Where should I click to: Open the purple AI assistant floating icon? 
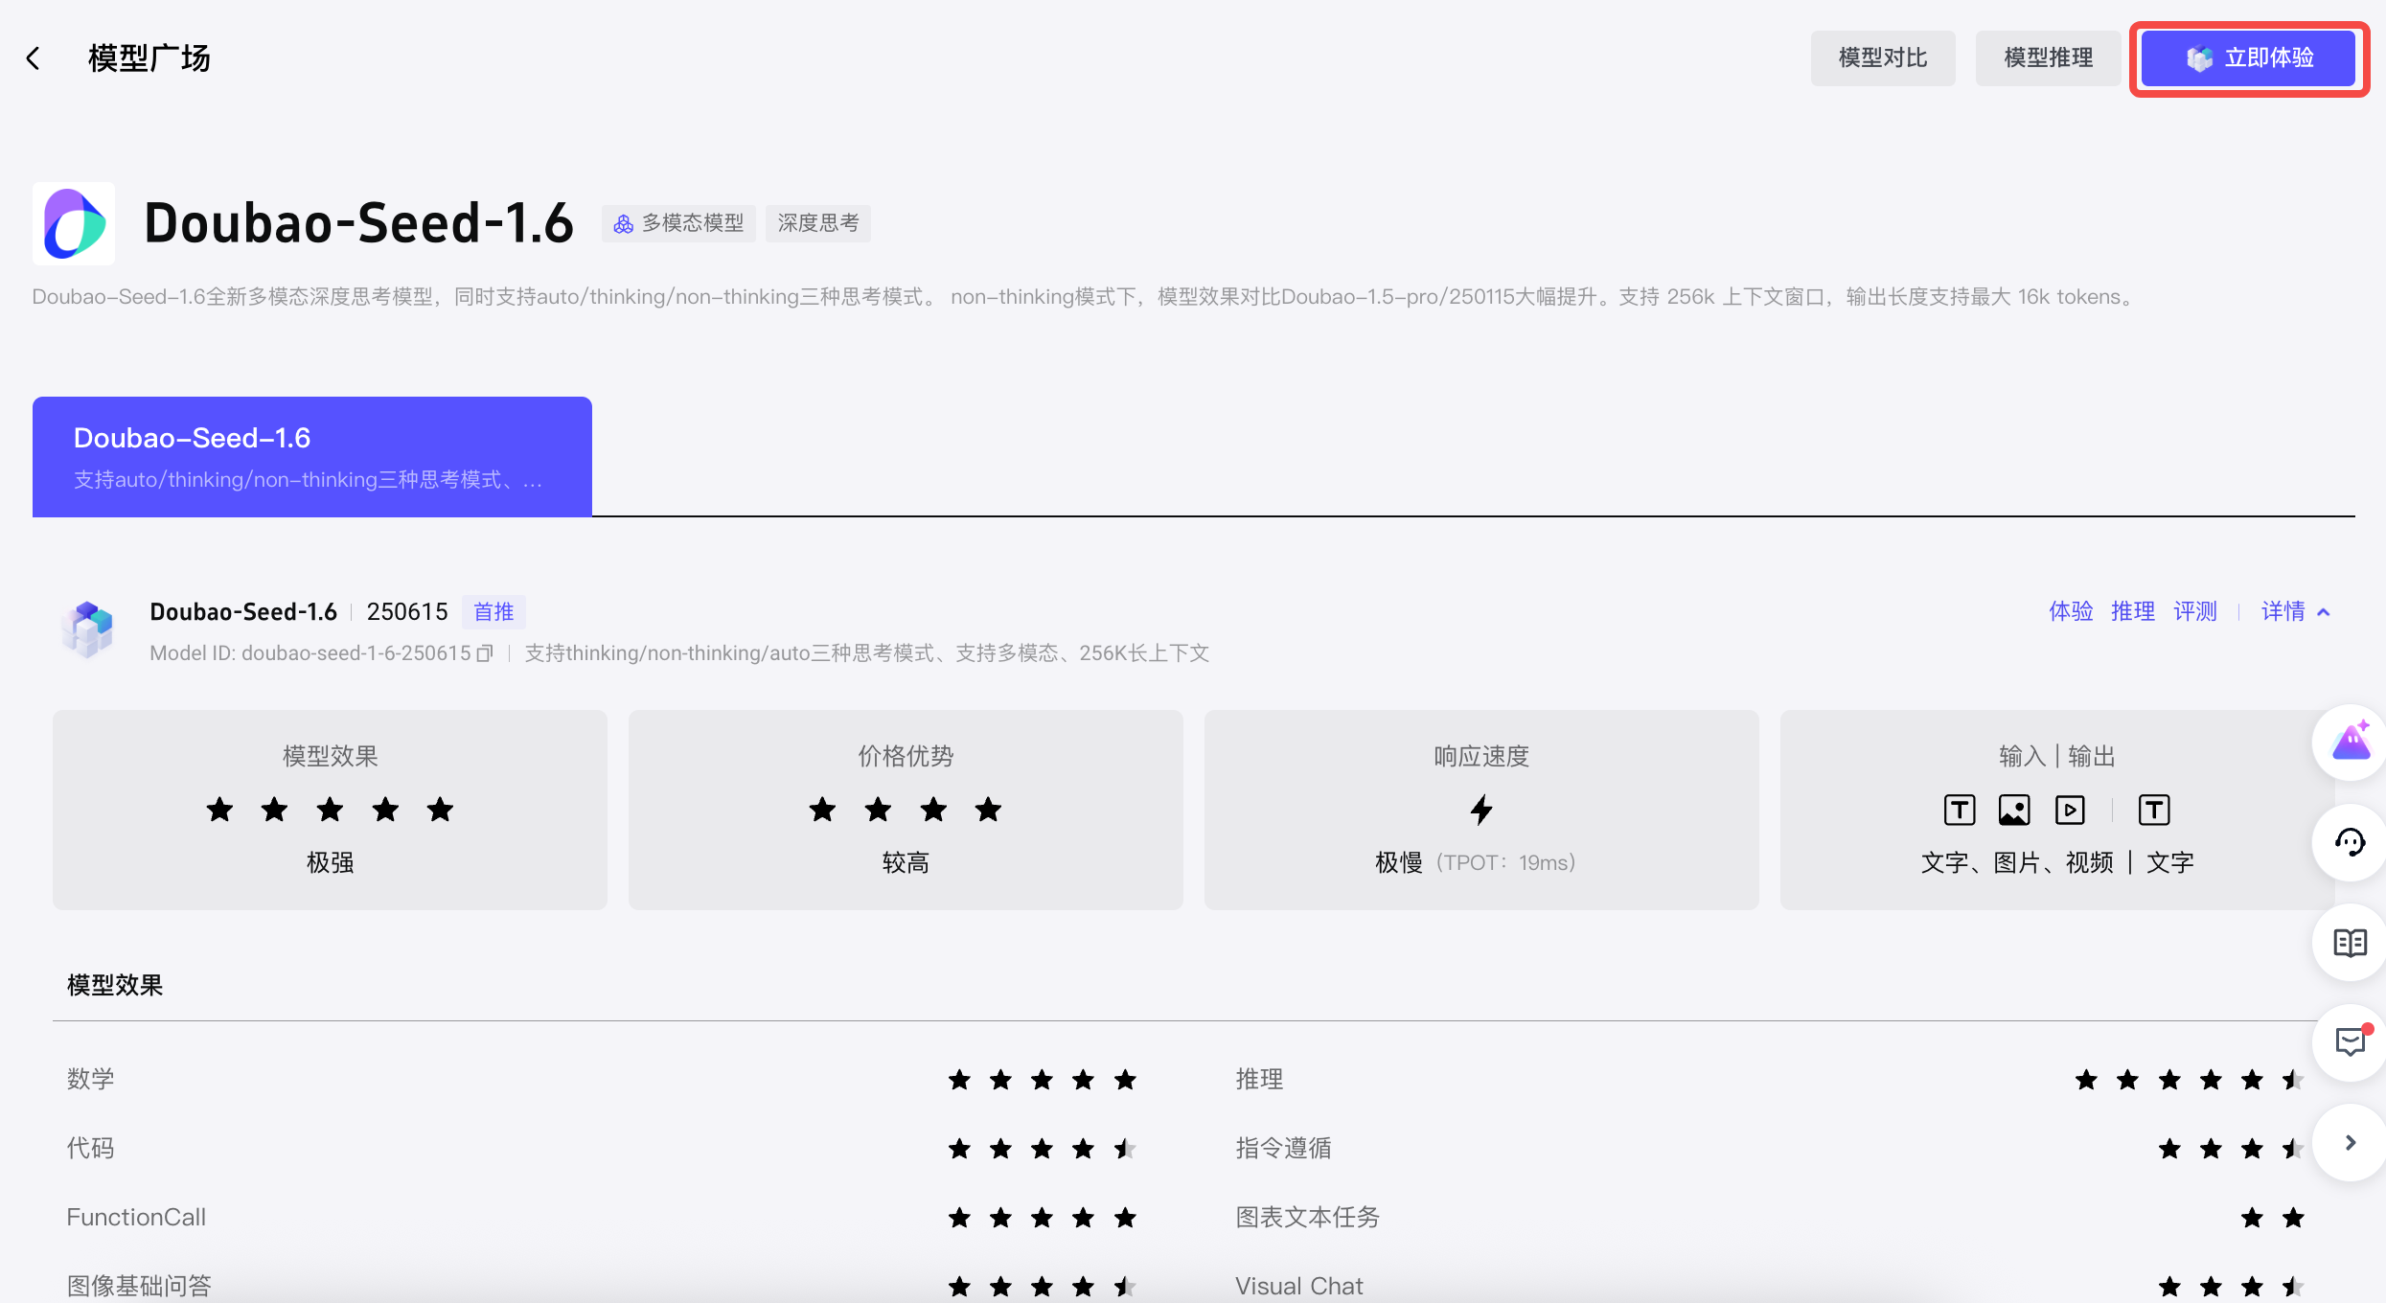(2351, 743)
